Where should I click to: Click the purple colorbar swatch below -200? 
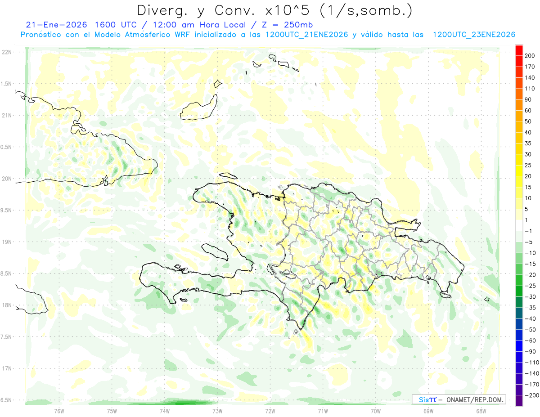tap(519, 401)
